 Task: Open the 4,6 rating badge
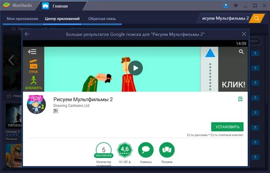pos(125,150)
